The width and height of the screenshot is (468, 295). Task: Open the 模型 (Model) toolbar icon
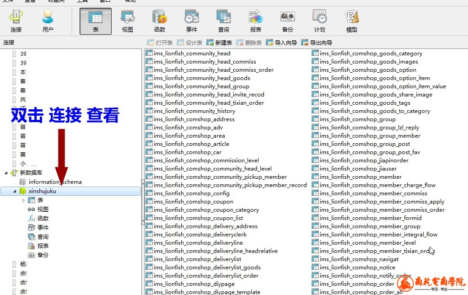click(x=352, y=21)
